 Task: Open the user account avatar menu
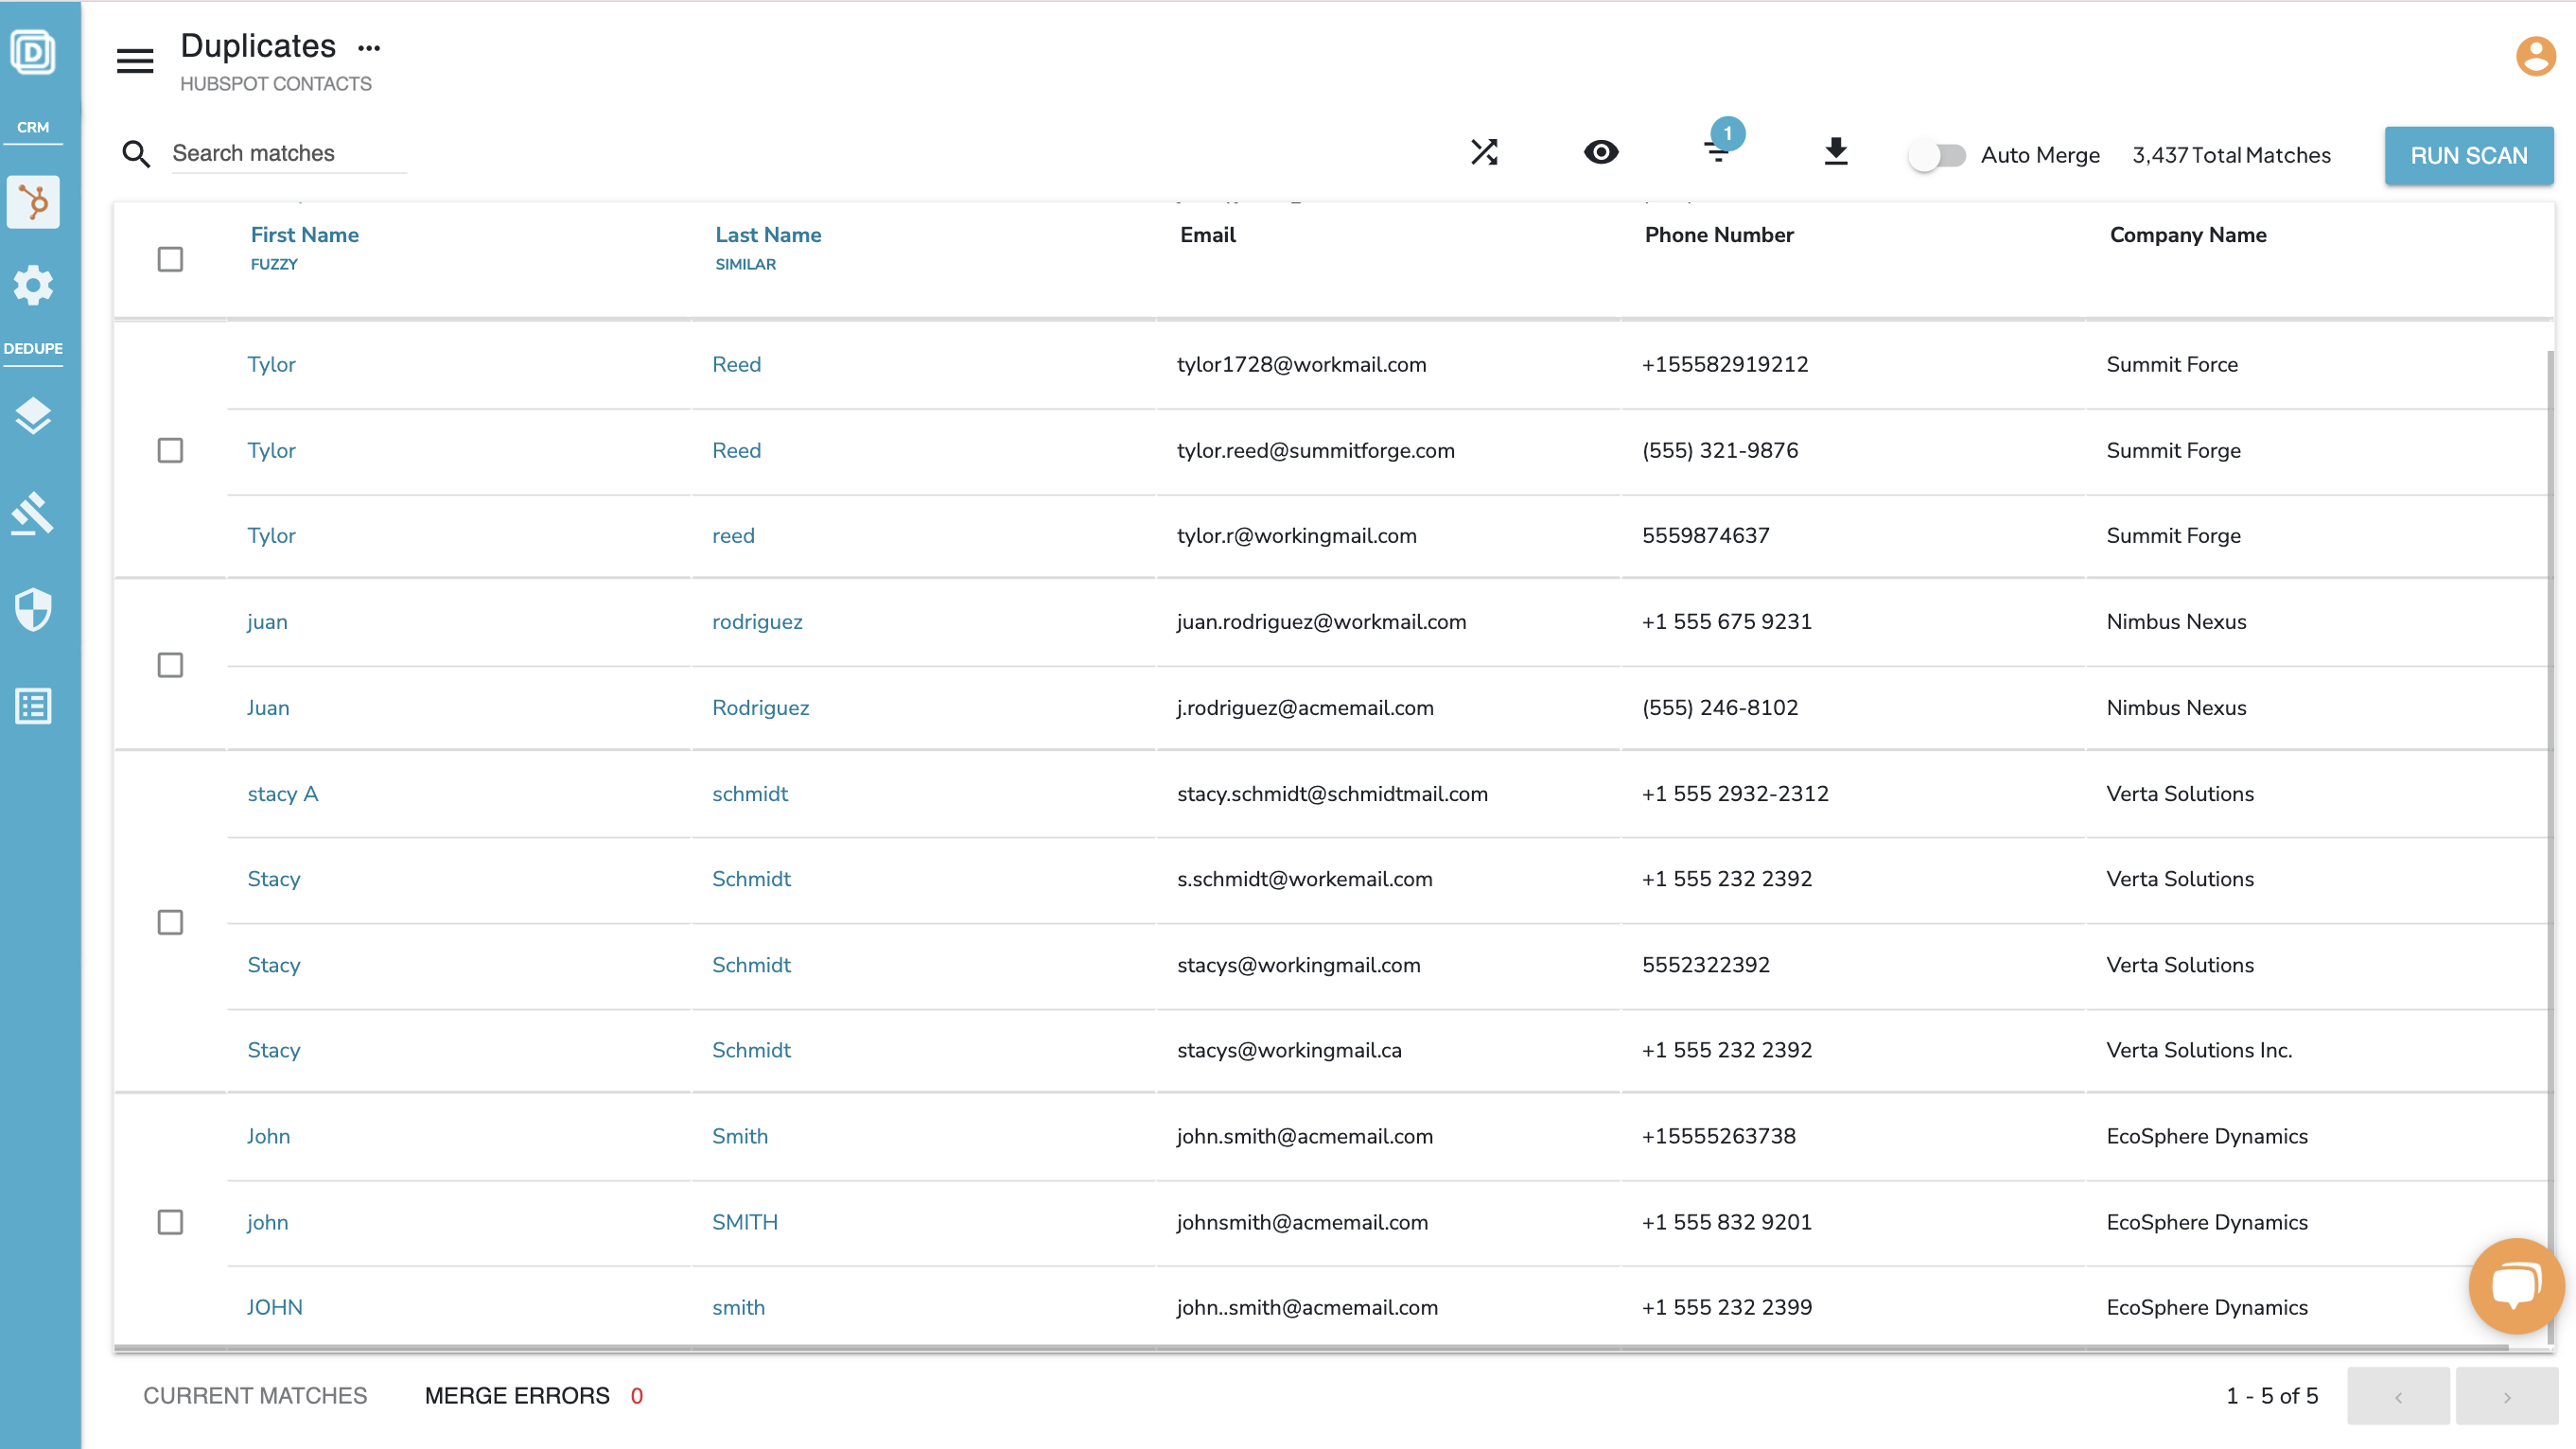[x=2535, y=56]
